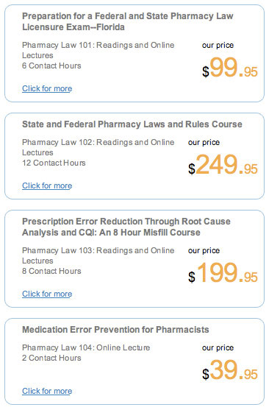Click Medication Error Prevention for Pharmacists heading

click(x=115, y=330)
